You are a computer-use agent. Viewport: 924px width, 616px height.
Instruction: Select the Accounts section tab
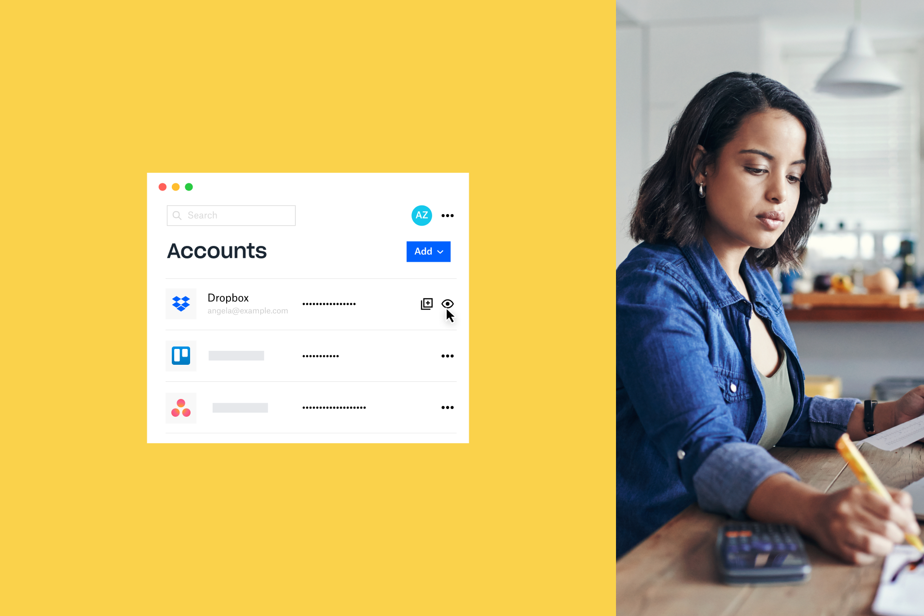[x=217, y=250]
